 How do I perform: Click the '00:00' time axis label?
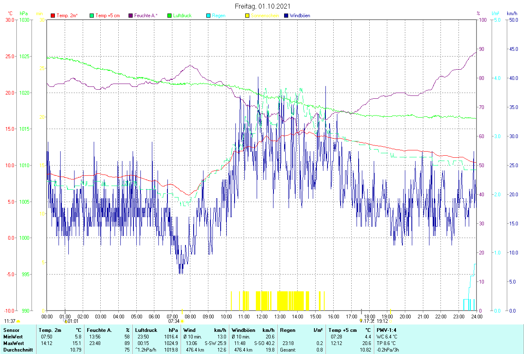[x=47, y=316]
